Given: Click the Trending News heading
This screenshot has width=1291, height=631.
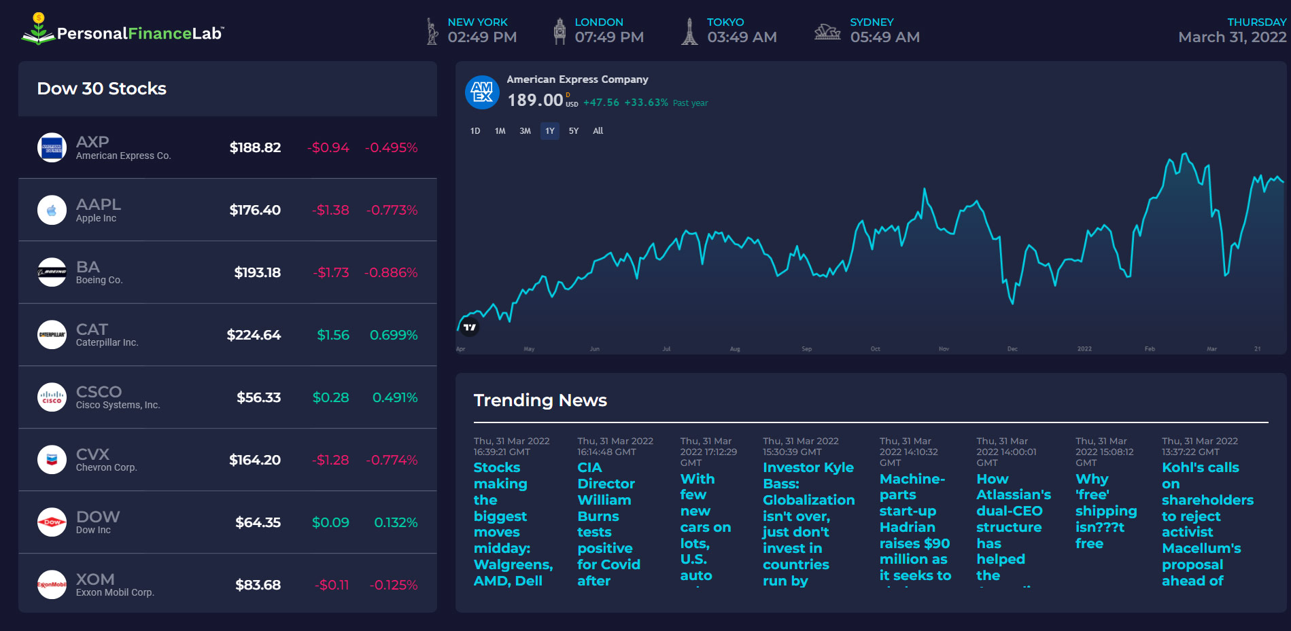Looking at the screenshot, I should 540,400.
